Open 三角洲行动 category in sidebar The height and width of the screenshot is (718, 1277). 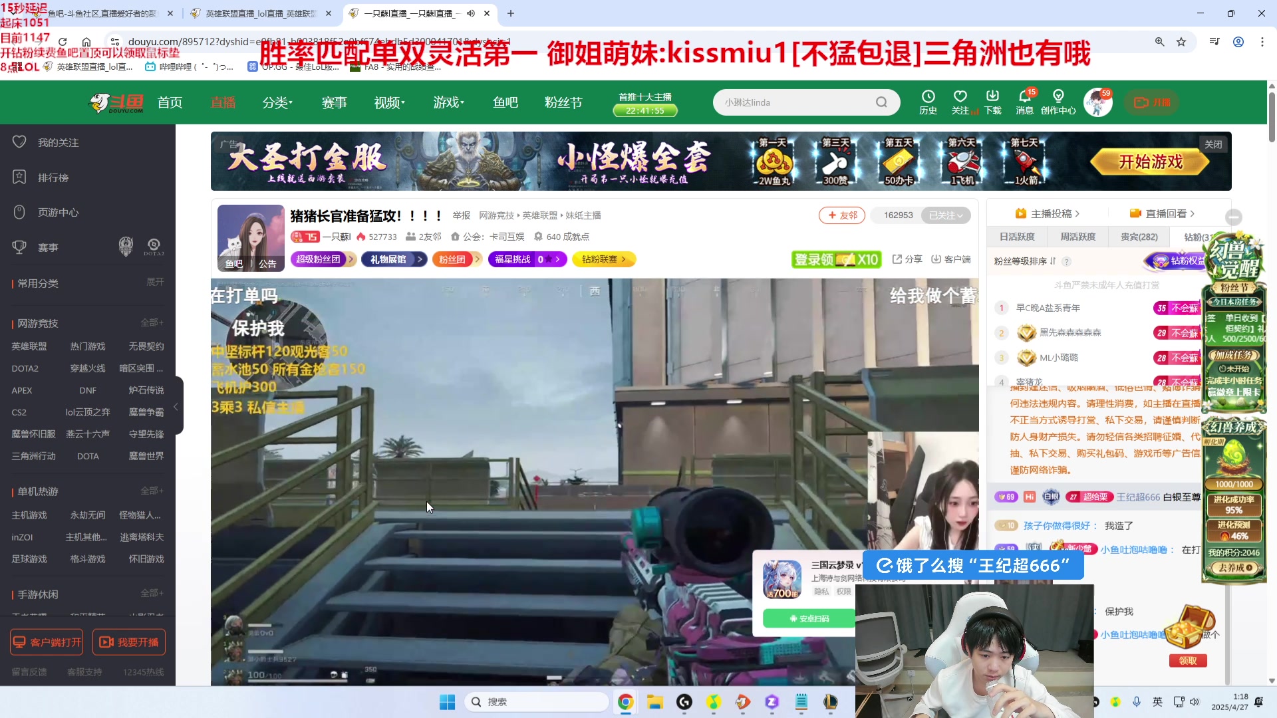coord(34,456)
